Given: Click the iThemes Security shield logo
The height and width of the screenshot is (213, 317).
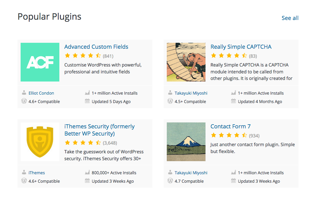Looking at the screenshot, I should coord(40,142).
